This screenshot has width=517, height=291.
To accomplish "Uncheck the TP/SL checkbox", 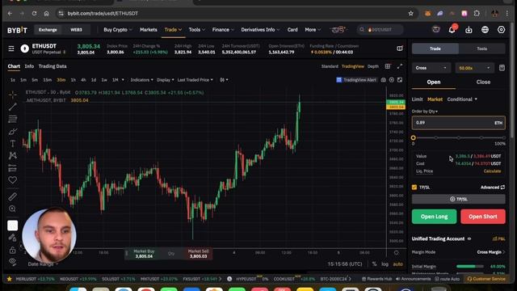I will point(414,188).
